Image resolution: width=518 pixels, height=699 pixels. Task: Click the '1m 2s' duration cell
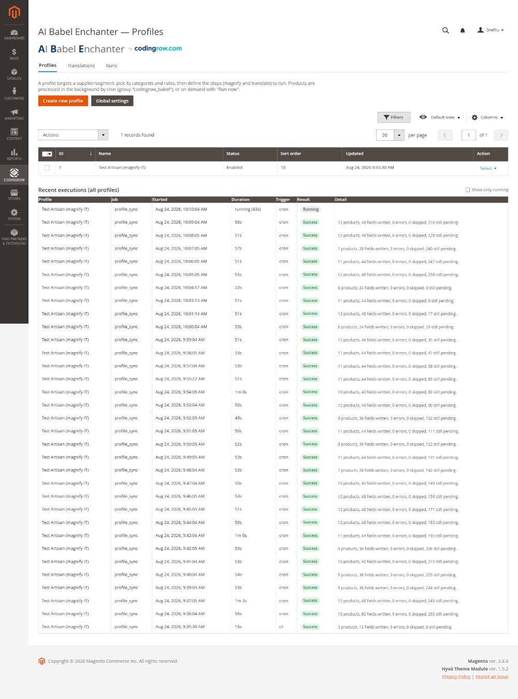(x=241, y=601)
